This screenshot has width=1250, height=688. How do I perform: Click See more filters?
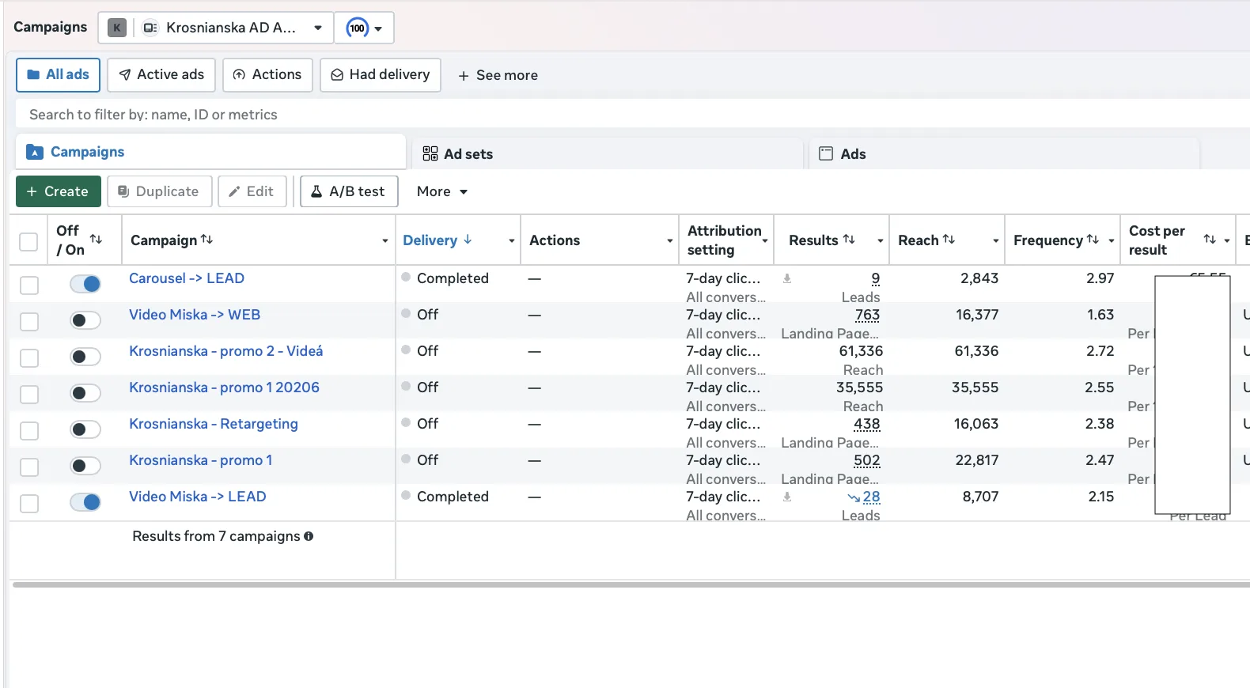tap(498, 75)
